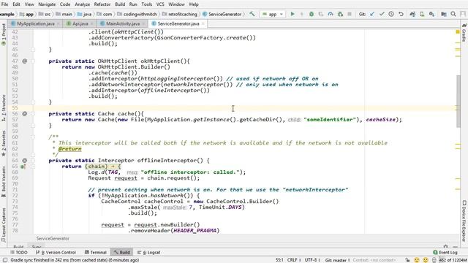
Task: Click the inspection status square above scrollbar
Action: point(458,32)
